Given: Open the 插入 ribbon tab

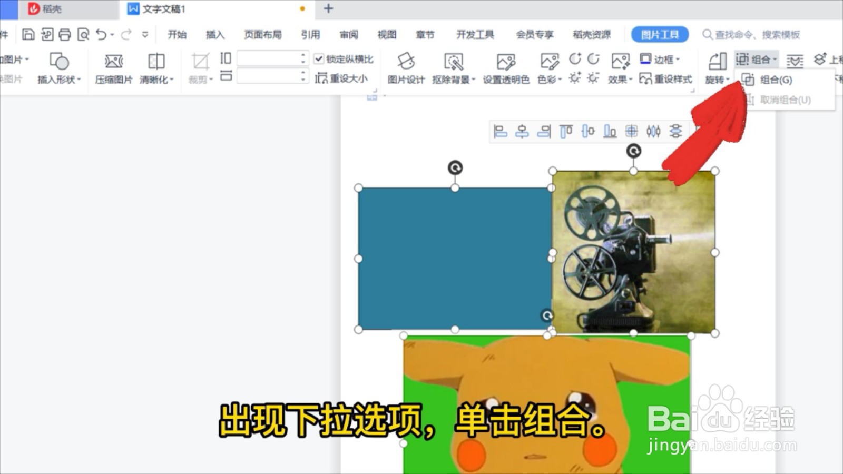Looking at the screenshot, I should coord(215,35).
